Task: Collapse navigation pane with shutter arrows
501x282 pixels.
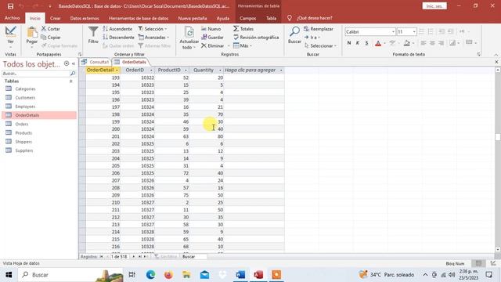Action: (74, 63)
